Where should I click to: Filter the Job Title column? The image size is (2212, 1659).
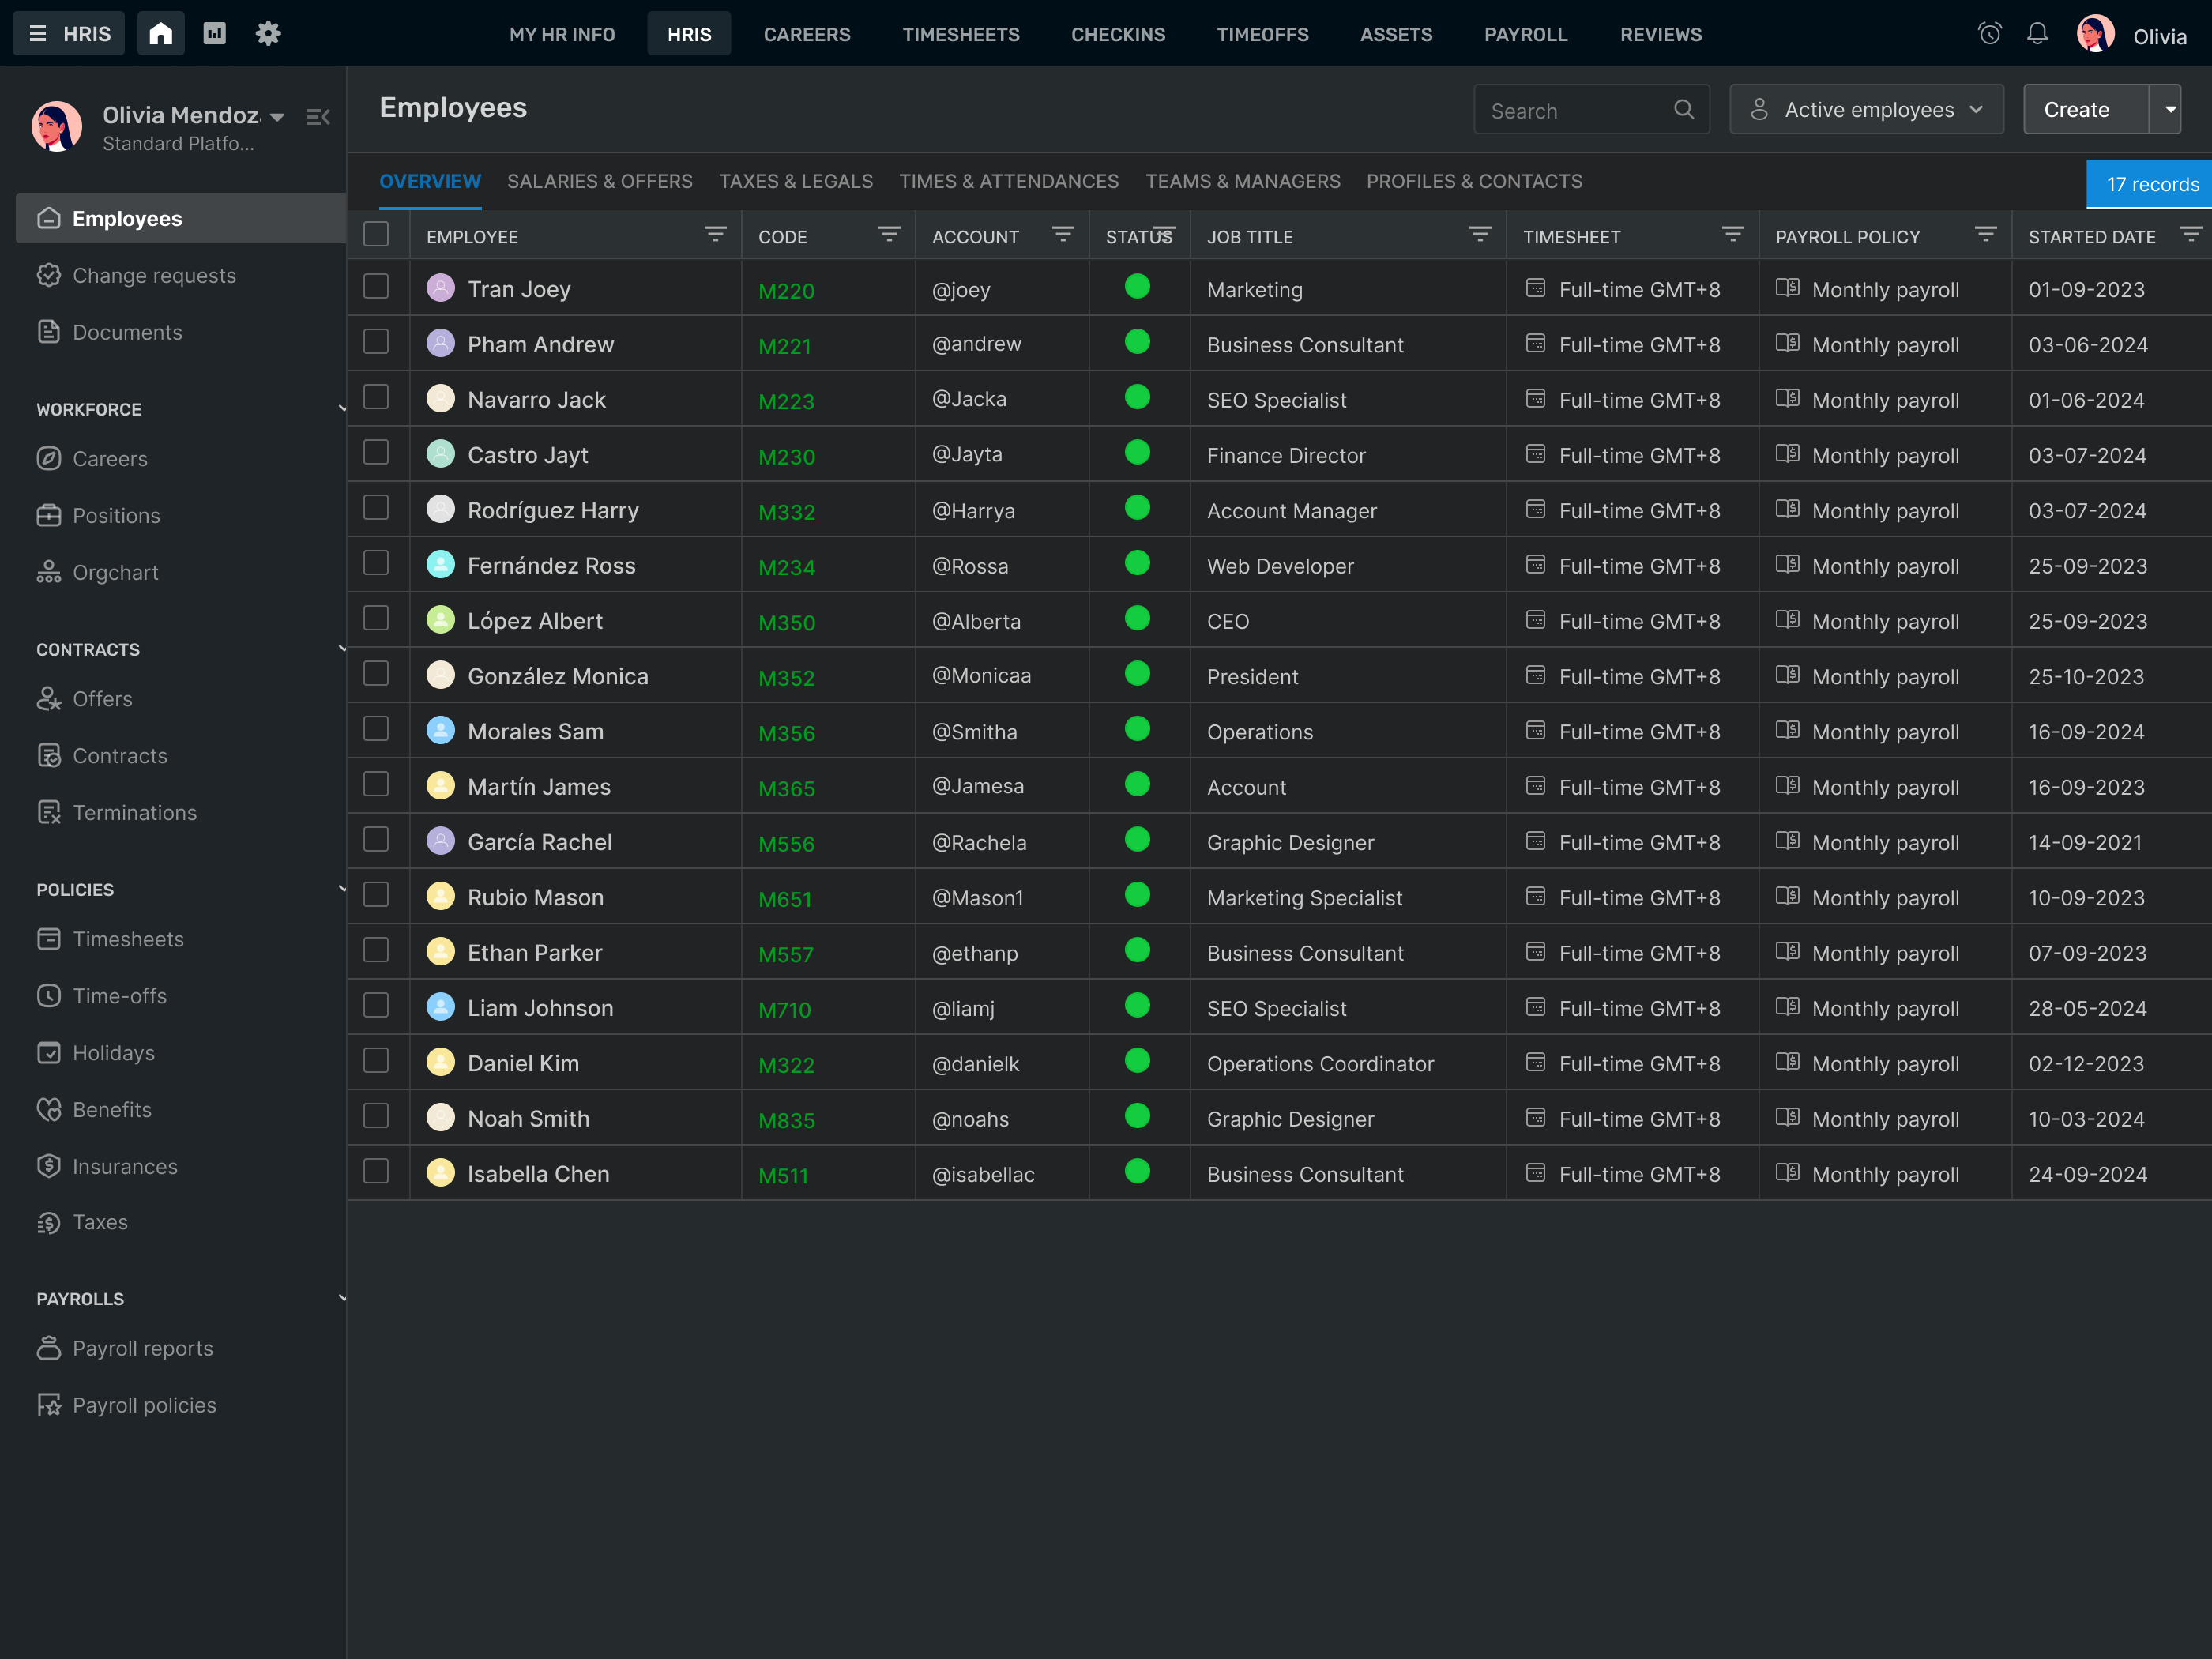click(1480, 235)
